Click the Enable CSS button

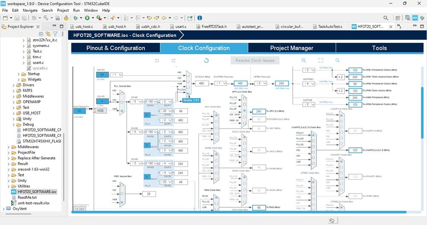[x=191, y=100]
